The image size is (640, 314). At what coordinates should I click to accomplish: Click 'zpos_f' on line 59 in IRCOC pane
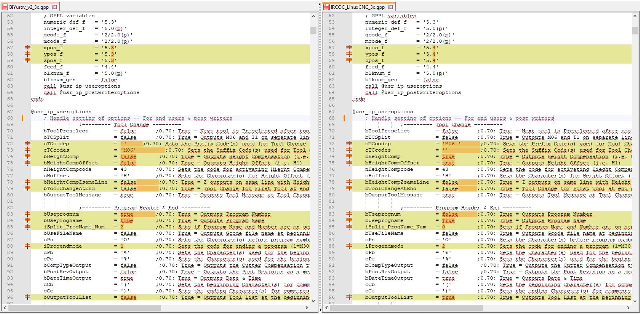[375, 60]
